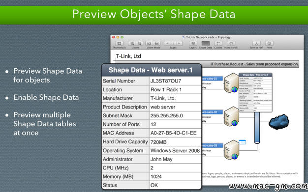
Task: Click the dark cloud shape
Action: tap(279, 122)
